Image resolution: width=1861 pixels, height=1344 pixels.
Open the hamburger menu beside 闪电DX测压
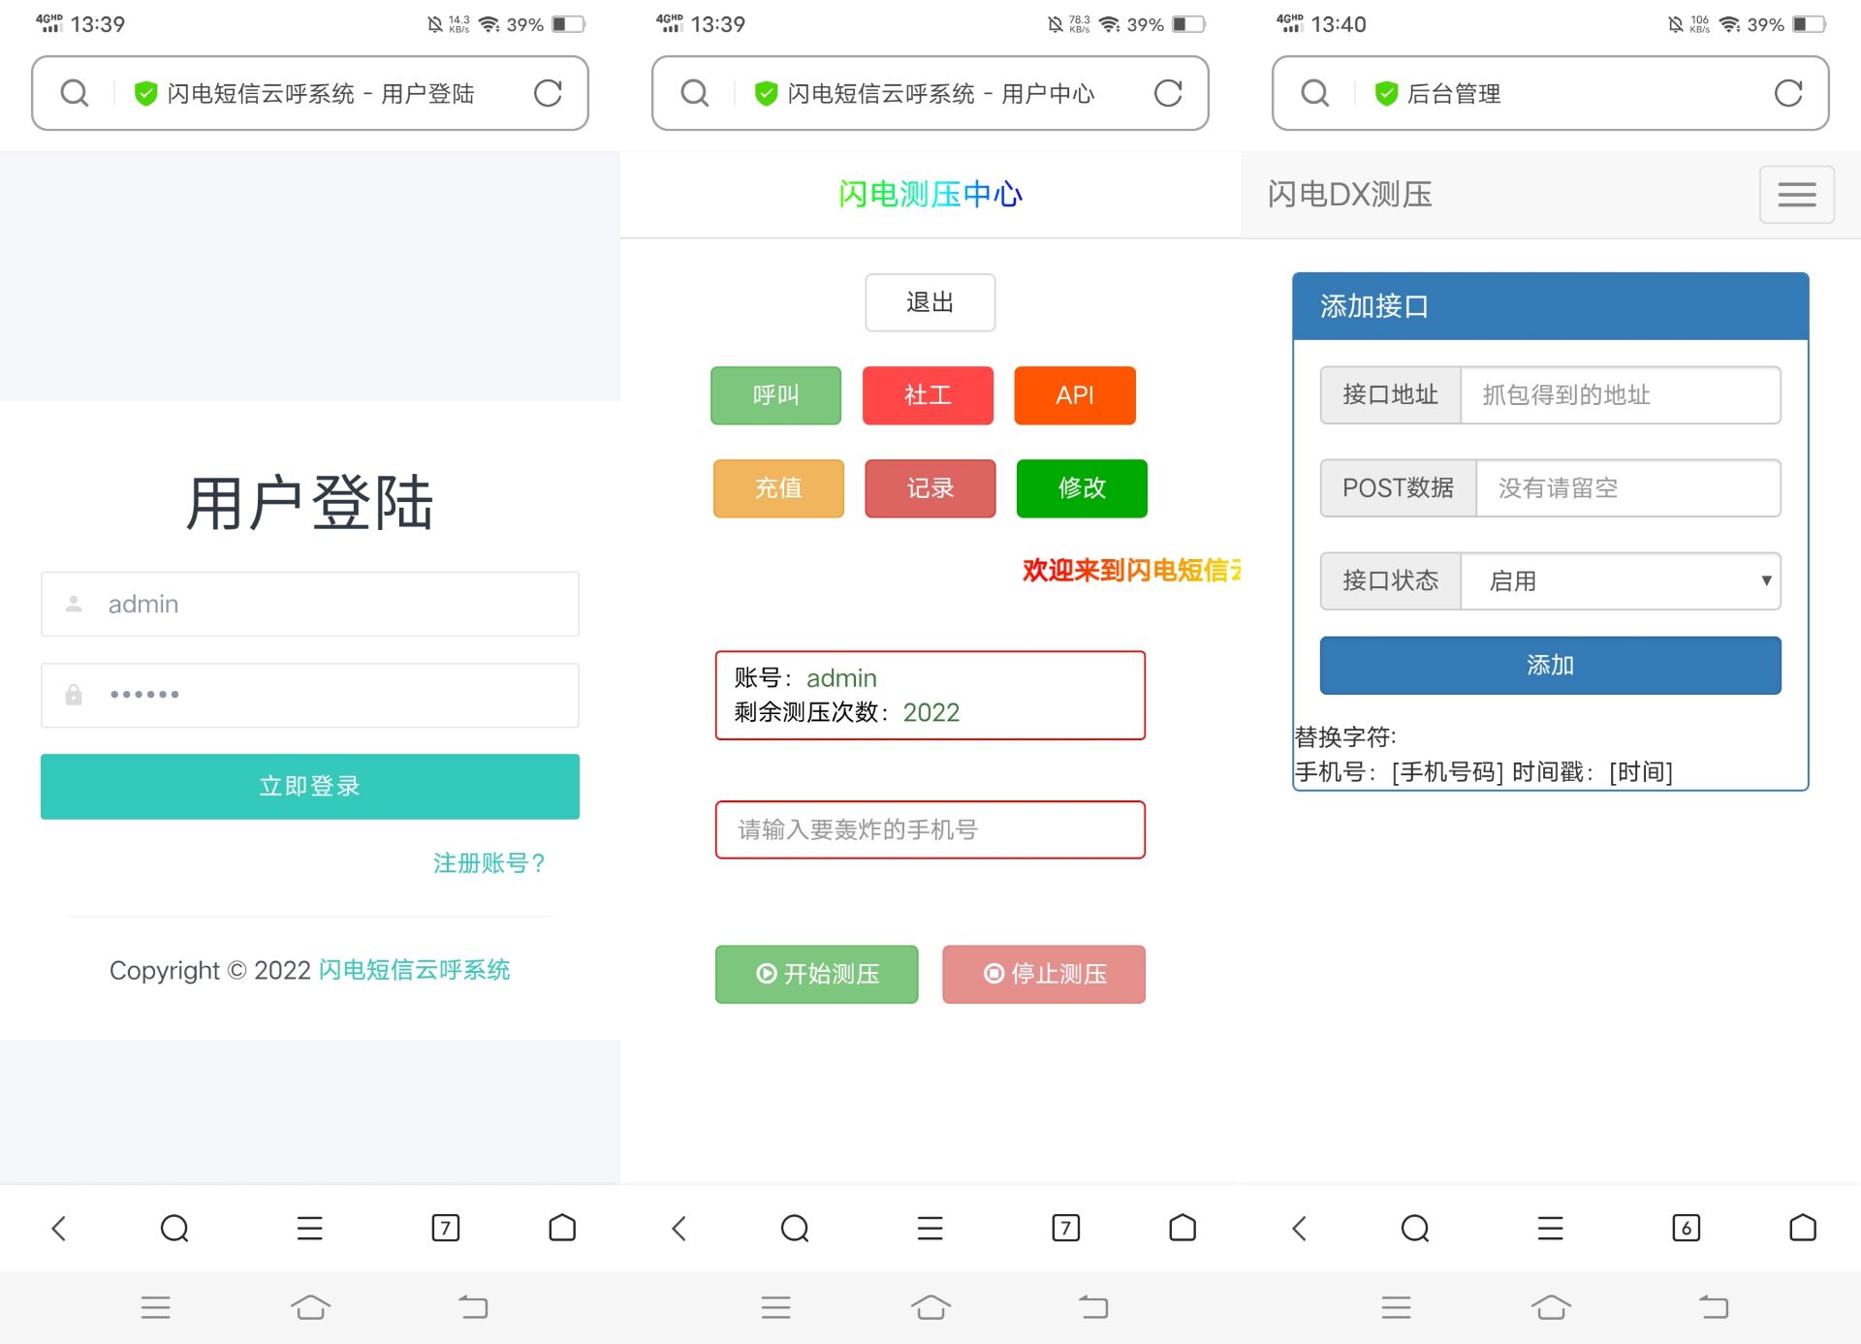[x=1796, y=195]
